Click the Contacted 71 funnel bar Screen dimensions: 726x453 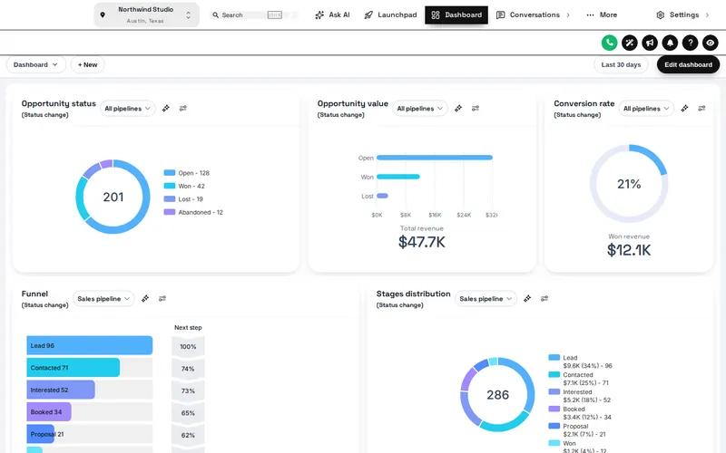(74, 368)
